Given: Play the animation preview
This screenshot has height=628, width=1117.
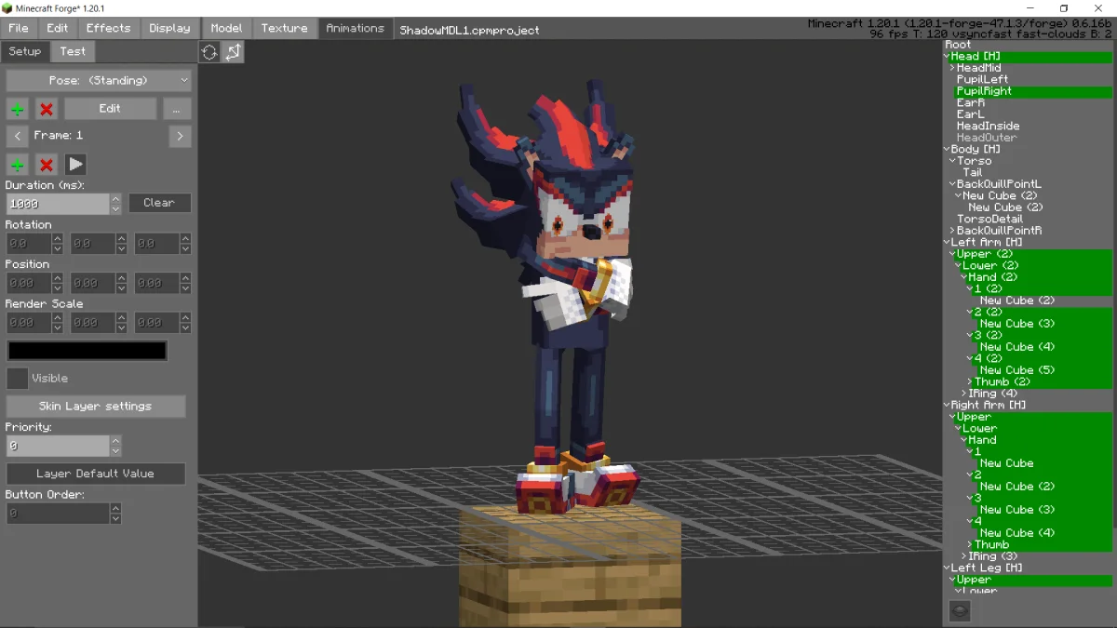Looking at the screenshot, I should point(75,165).
